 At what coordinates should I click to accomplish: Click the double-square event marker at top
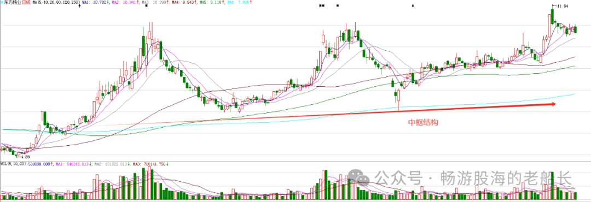322,5
